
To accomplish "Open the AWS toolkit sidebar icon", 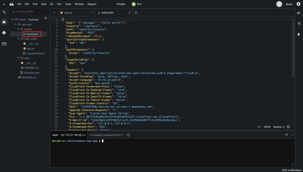I will pyautogui.click(x=4, y=44).
